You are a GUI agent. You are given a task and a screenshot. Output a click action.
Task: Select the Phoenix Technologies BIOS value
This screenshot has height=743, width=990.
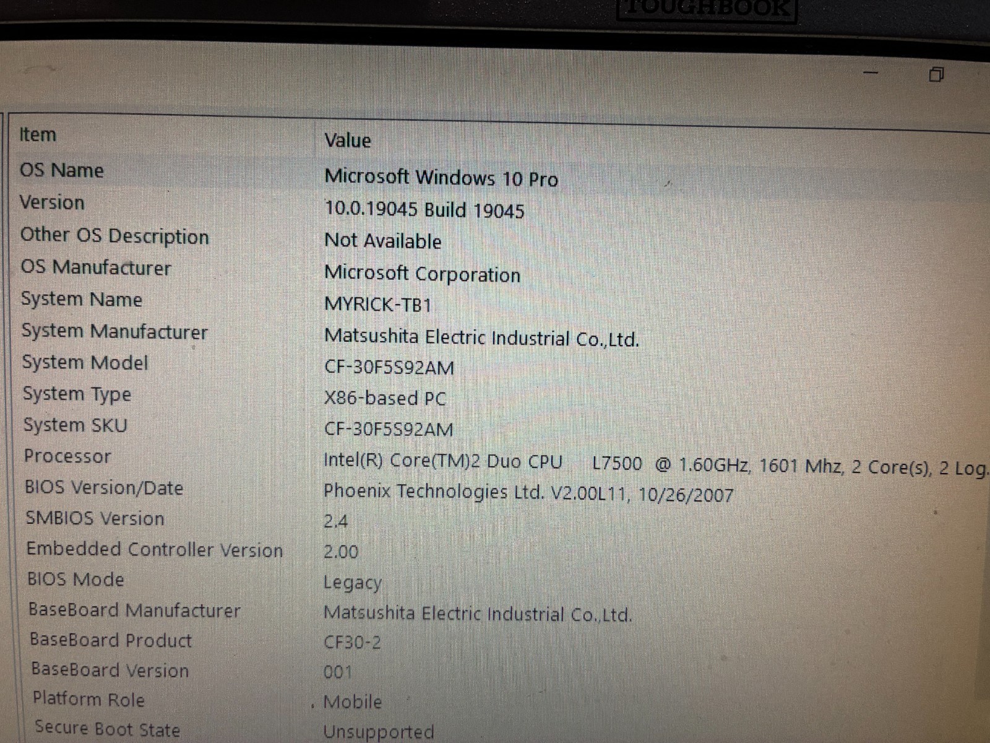(x=528, y=493)
